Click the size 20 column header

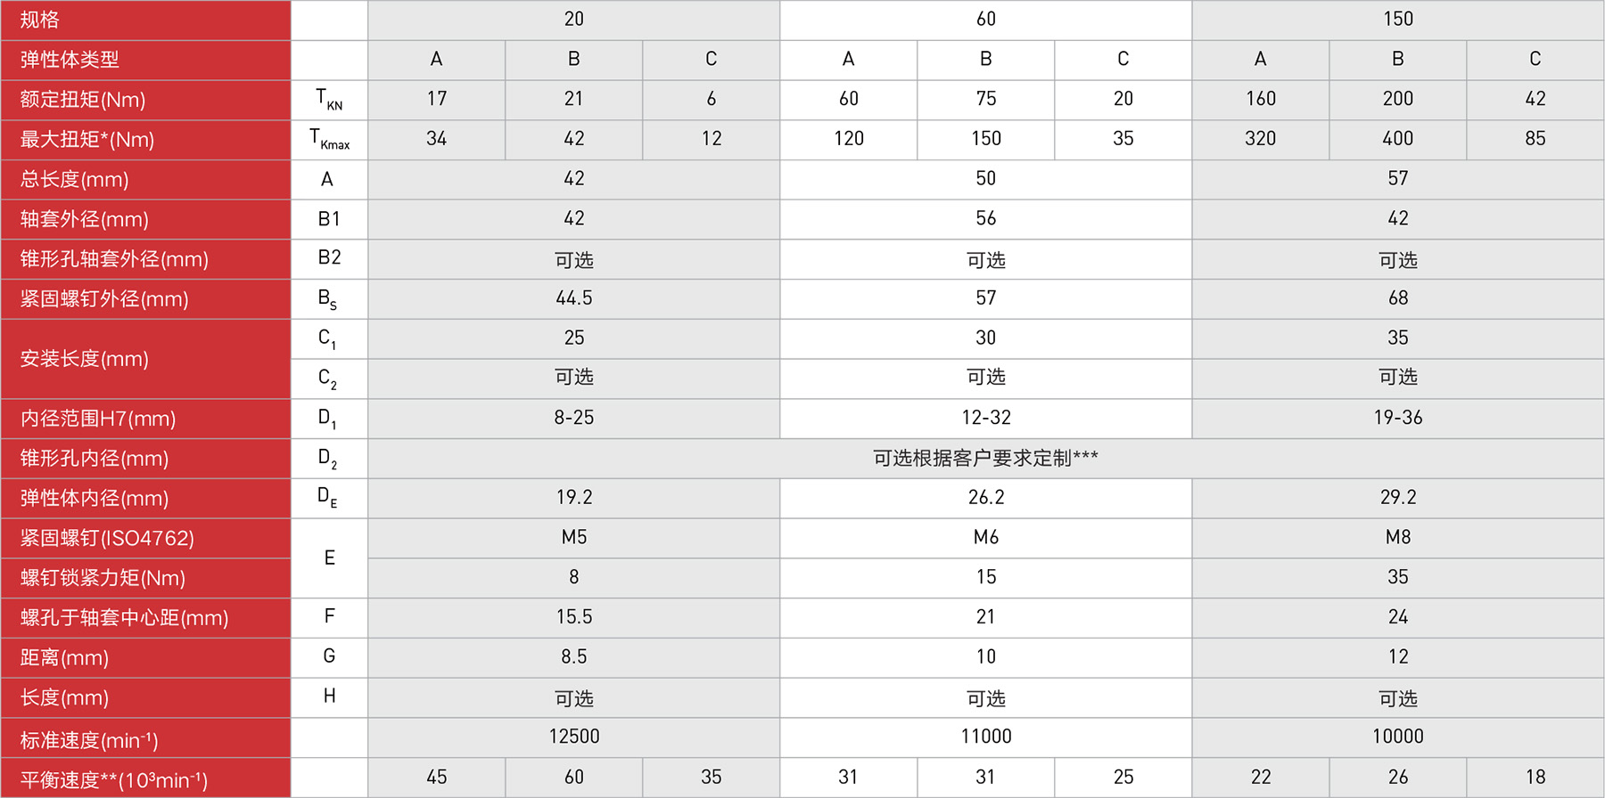click(x=573, y=20)
